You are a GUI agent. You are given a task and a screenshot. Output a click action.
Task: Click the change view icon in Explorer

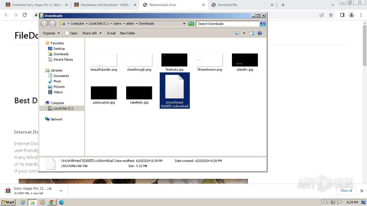point(237,33)
